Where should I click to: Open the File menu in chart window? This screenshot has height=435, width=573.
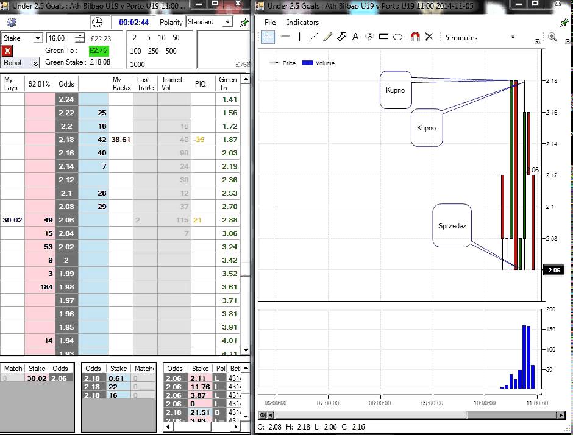pos(270,23)
